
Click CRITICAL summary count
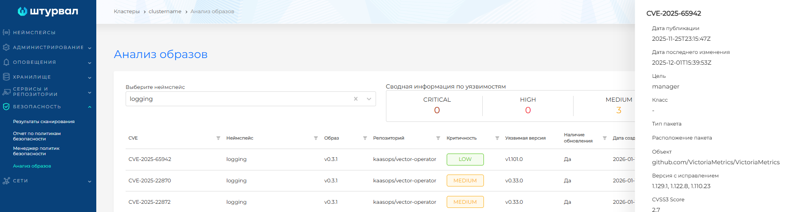[437, 110]
